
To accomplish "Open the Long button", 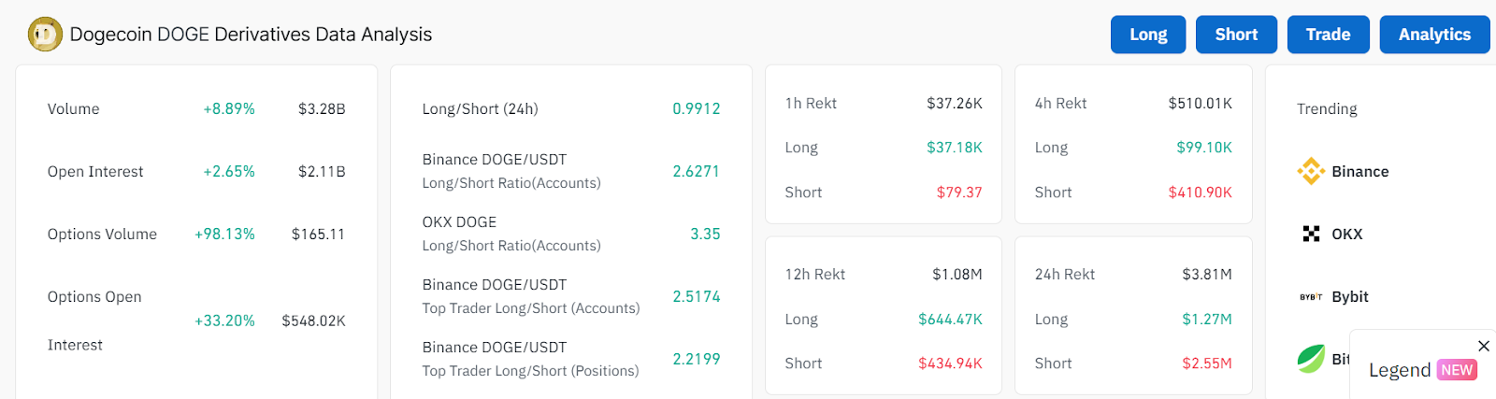I will 1148,35.
